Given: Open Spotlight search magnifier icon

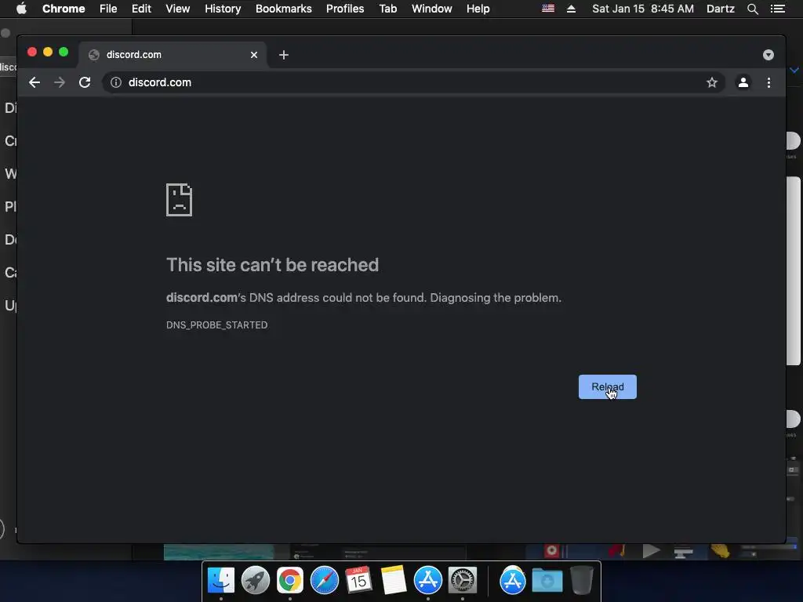Looking at the screenshot, I should 752,9.
